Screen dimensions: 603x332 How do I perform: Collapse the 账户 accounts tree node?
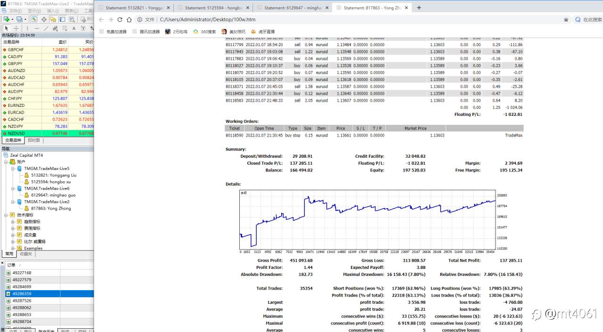pyautogui.click(x=6, y=162)
